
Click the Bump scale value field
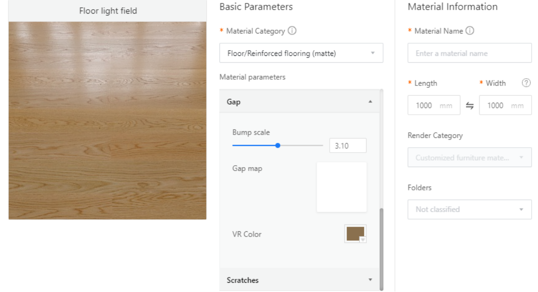tap(347, 145)
